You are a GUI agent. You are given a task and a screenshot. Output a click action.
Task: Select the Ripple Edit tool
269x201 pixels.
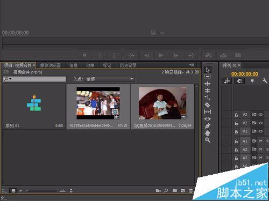[x=208, y=84]
